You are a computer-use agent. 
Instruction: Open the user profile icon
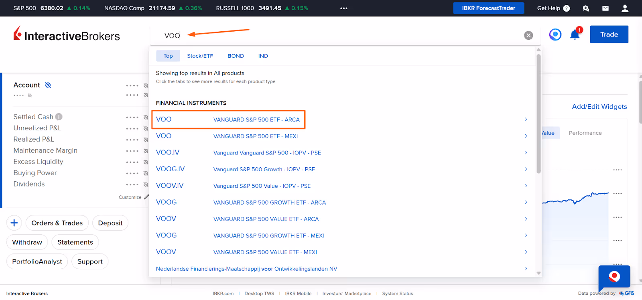(x=625, y=8)
